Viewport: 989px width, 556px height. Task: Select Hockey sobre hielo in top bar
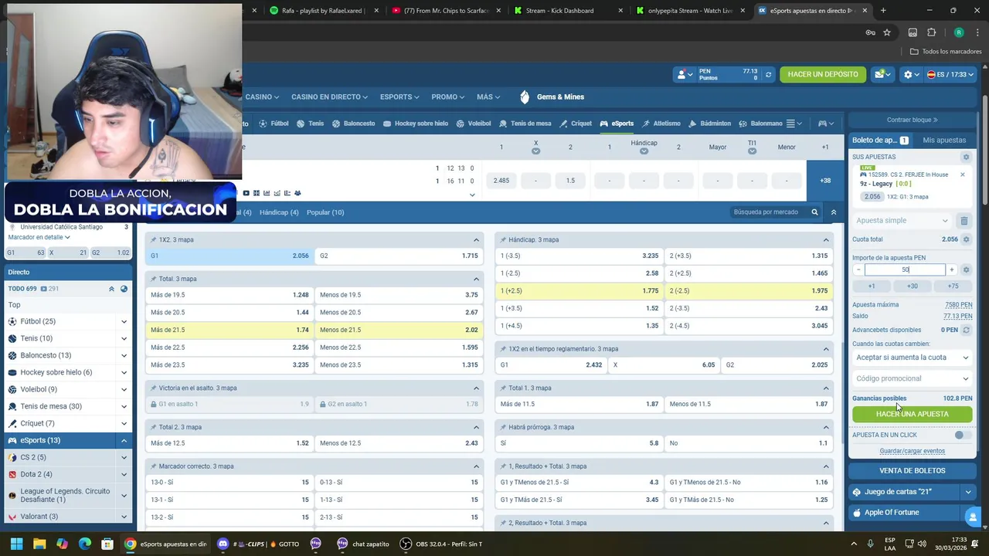point(415,124)
